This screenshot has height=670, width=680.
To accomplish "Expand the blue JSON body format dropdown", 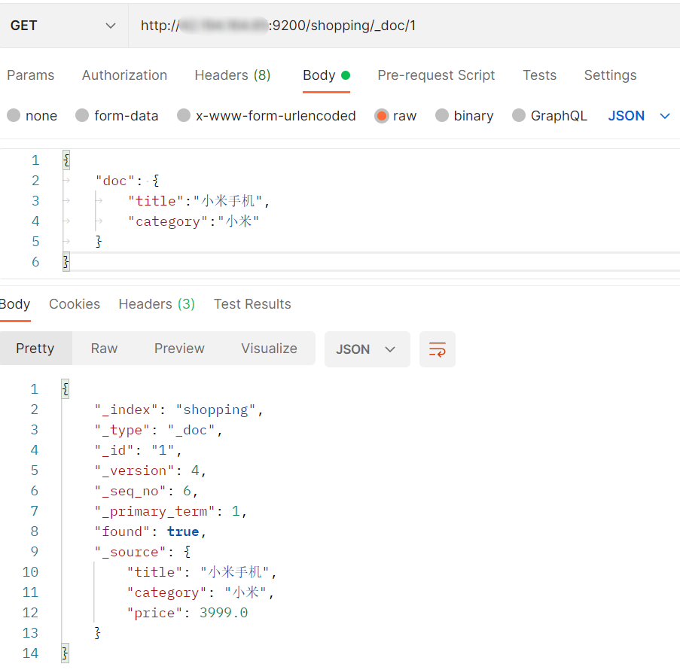I will [x=639, y=116].
